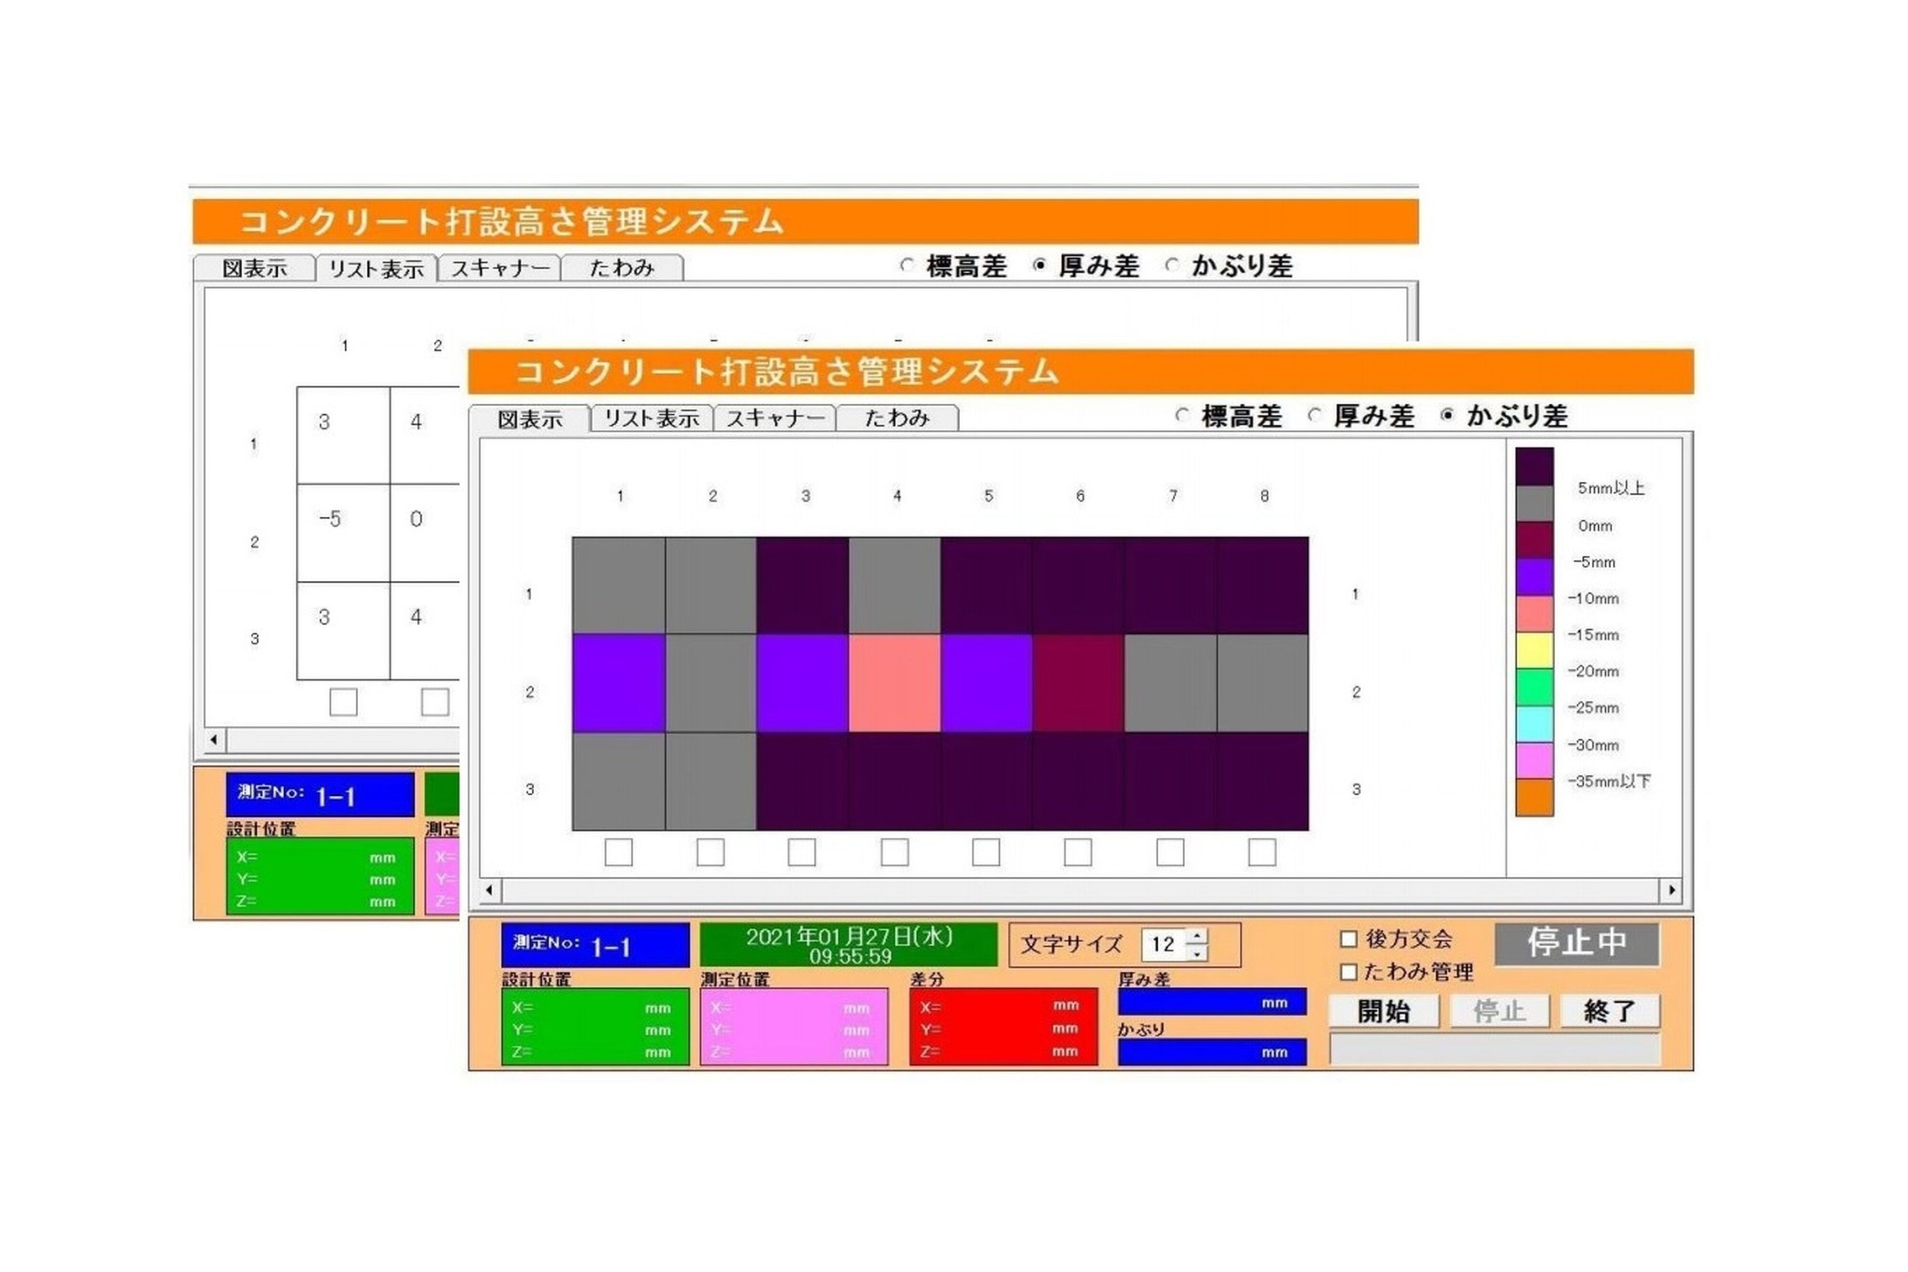Click the 終了 button

[x=1610, y=1012]
